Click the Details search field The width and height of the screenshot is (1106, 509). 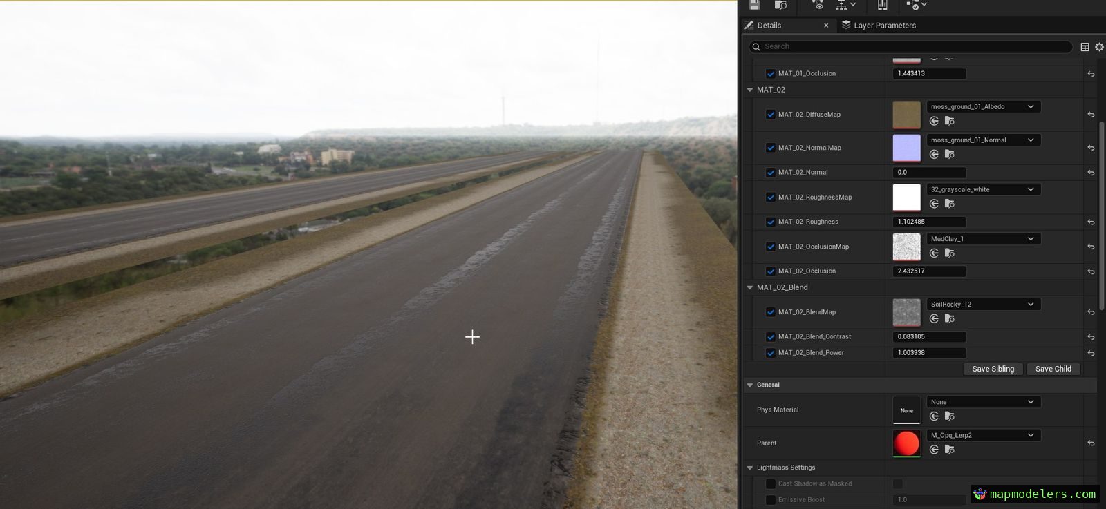tap(911, 46)
